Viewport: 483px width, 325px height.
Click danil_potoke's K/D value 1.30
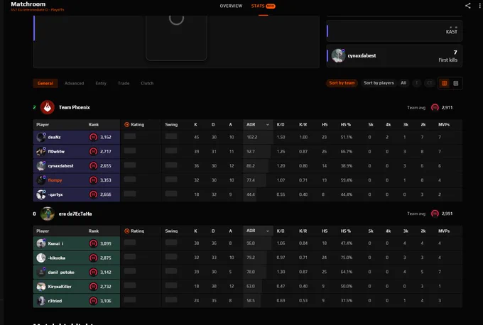click(281, 272)
